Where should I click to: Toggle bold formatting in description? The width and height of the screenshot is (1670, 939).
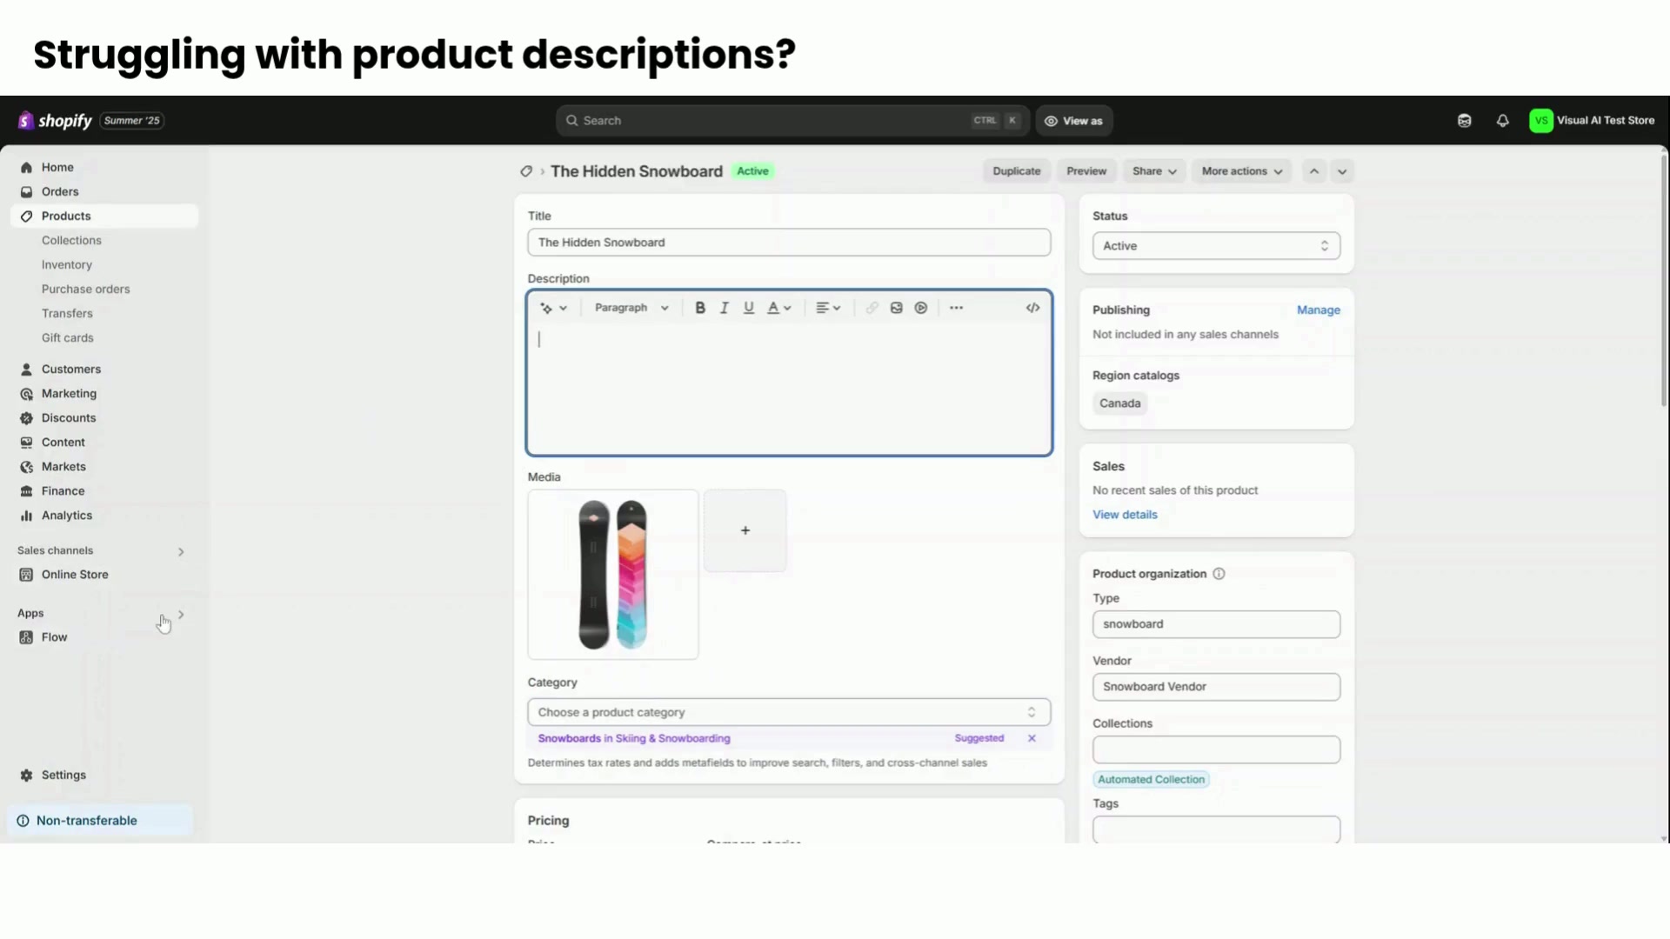[x=700, y=308]
